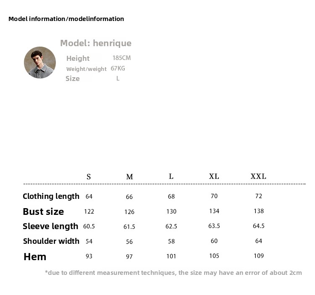Click the model height value 185CM
315x295 pixels.
click(x=121, y=58)
